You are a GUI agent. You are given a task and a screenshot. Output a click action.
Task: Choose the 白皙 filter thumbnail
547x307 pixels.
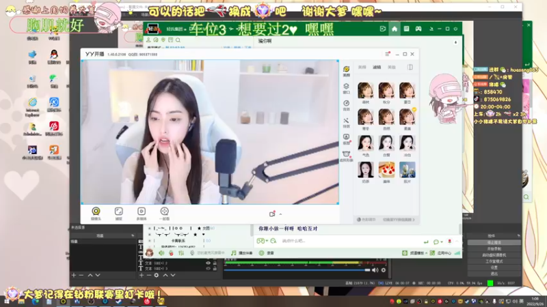386,143
